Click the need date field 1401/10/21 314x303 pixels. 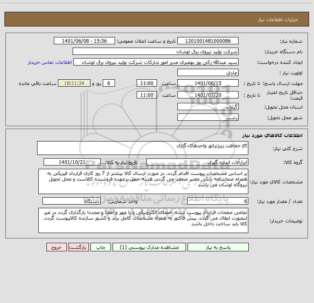pos(72,162)
